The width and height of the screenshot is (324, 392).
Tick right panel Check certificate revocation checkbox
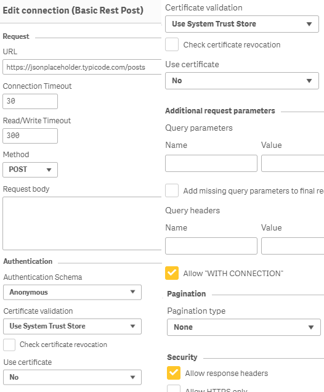point(172,44)
